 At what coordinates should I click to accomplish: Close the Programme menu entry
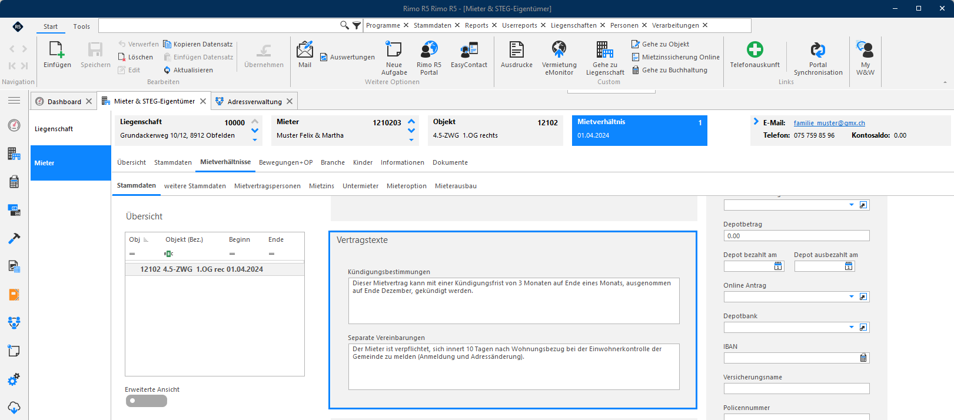point(405,25)
